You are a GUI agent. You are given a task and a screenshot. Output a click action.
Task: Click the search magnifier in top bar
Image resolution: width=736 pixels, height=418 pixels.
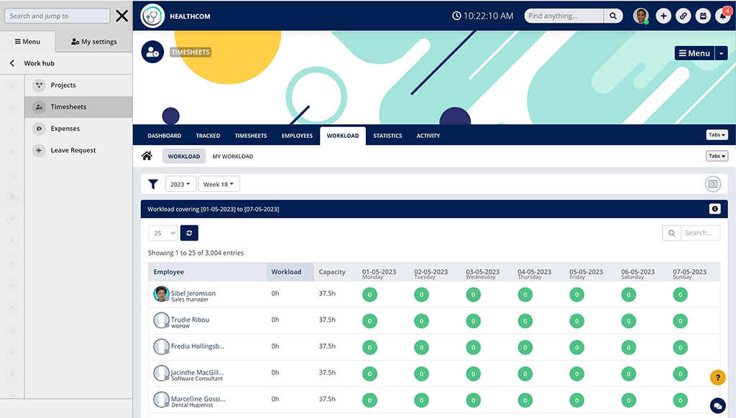click(613, 16)
